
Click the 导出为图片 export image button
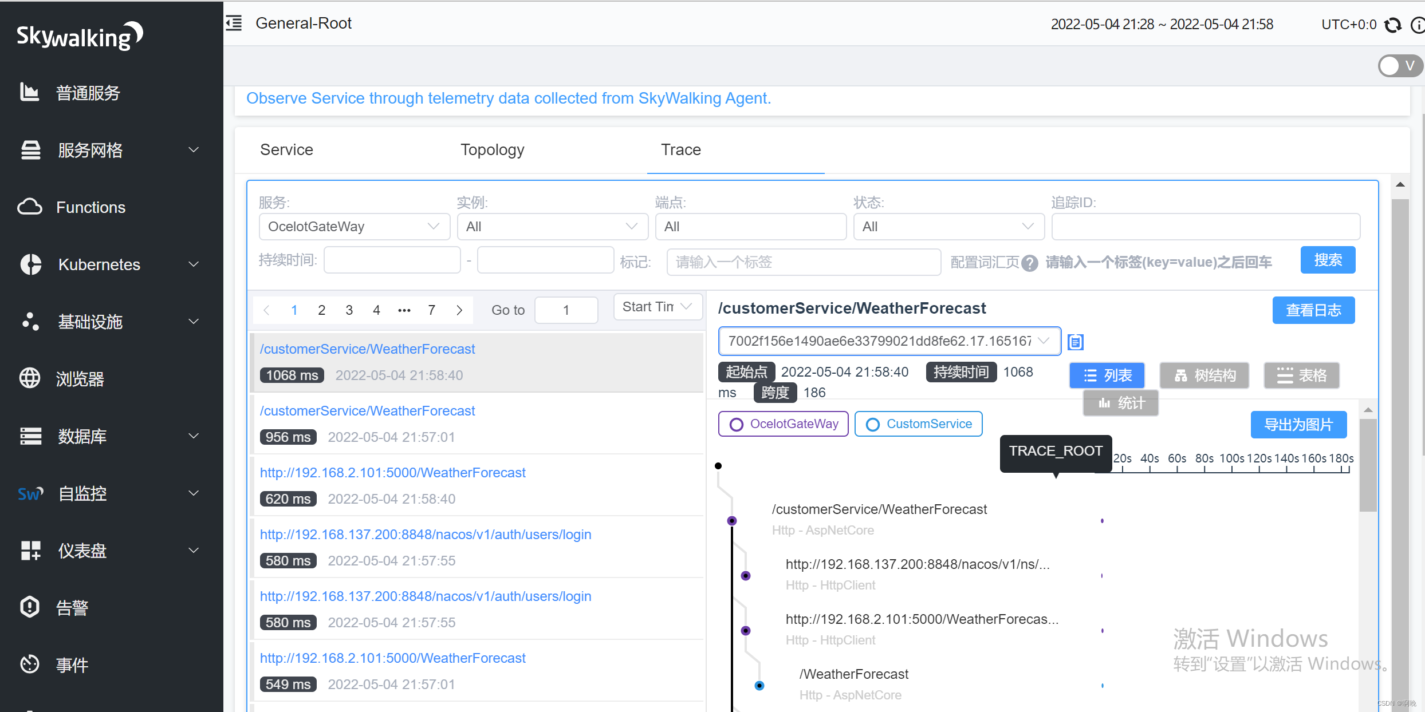(x=1298, y=425)
